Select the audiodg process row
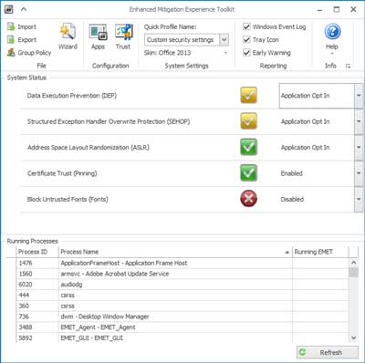365x363 pixels. (182, 285)
